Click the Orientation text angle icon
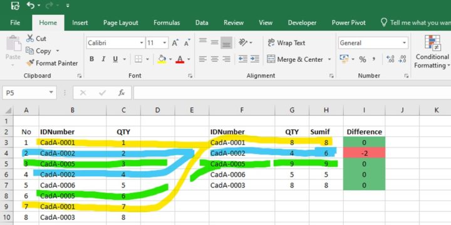 (x=243, y=42)
